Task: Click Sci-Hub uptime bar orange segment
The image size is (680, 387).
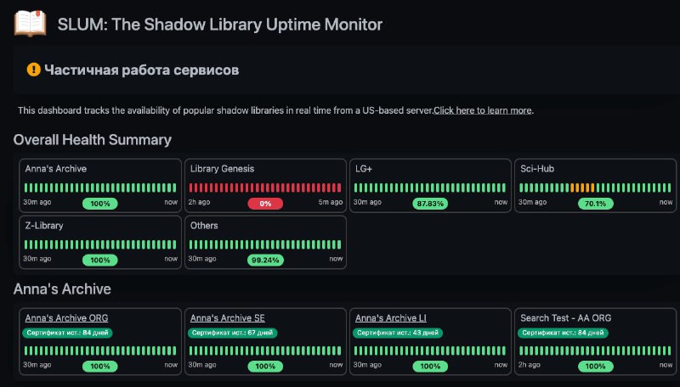Action: pos(582,188)
